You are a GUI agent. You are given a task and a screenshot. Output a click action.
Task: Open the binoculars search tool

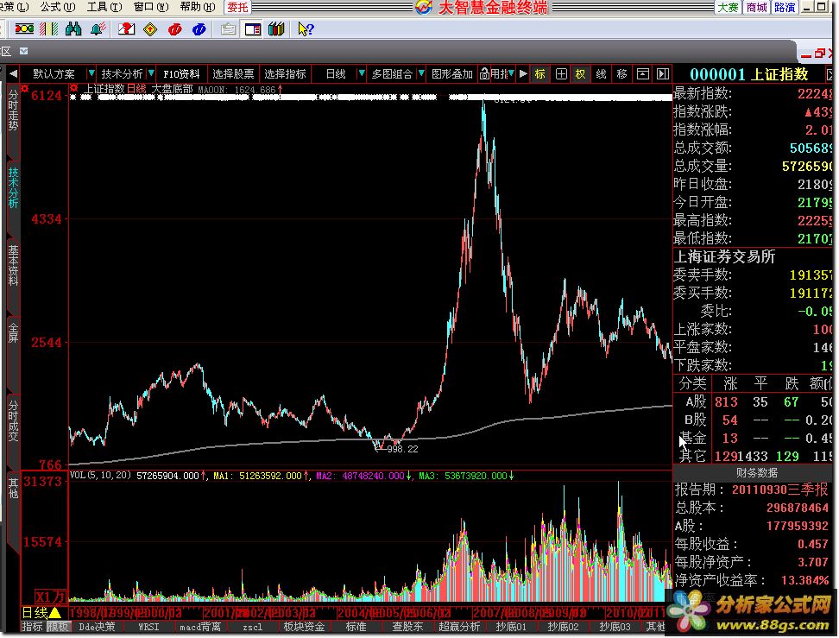[73, 28]
